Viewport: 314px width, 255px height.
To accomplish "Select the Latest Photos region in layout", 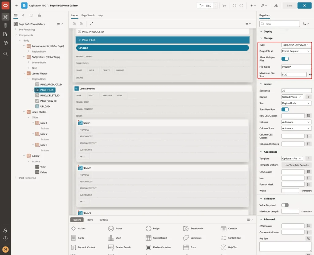I will point(162,89).
